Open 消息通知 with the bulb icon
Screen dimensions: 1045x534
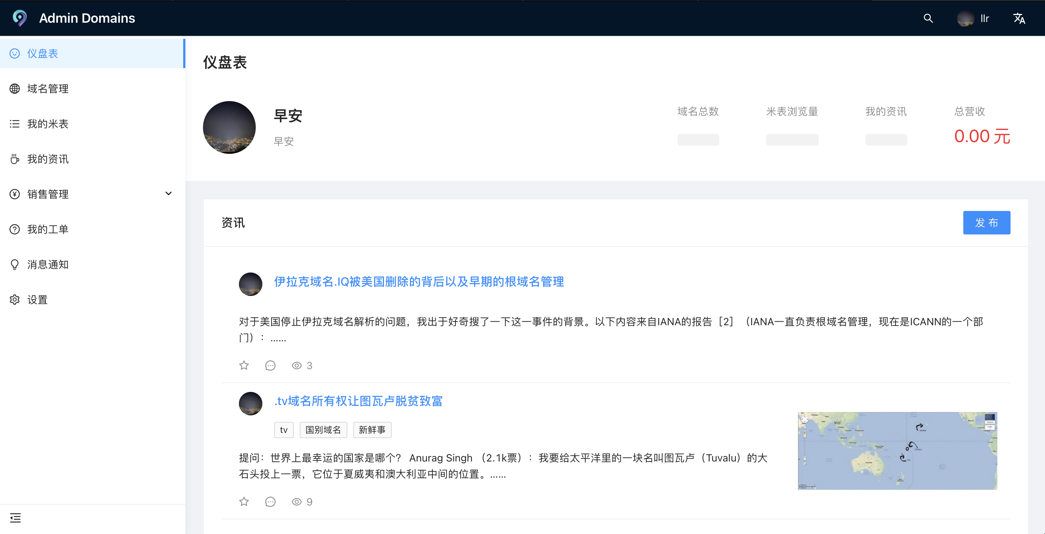click(x=48, y=264)
